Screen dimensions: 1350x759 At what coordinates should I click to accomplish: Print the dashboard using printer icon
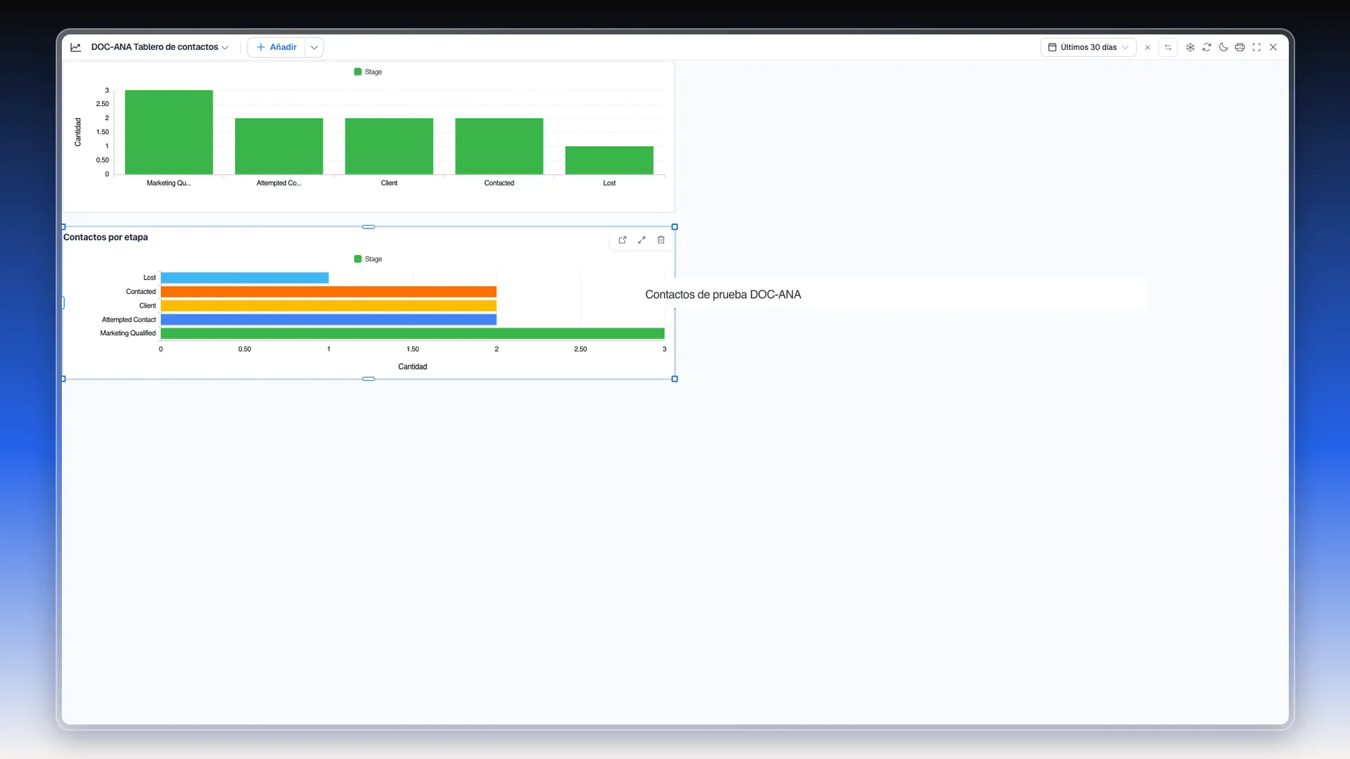1240,47
